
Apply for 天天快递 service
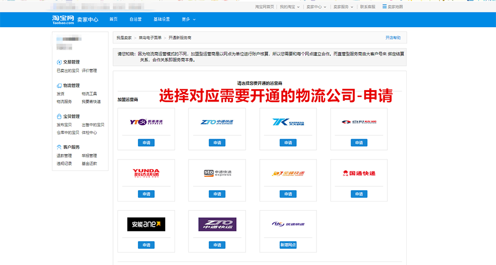288,143
